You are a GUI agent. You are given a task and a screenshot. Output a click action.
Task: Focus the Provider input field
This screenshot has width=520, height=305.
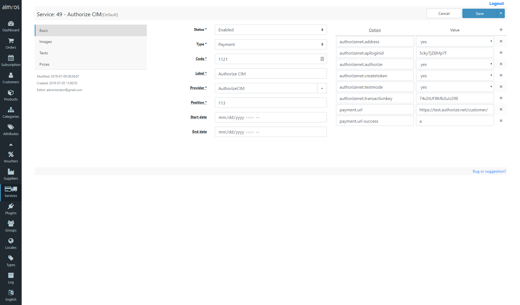click(266, 88)
